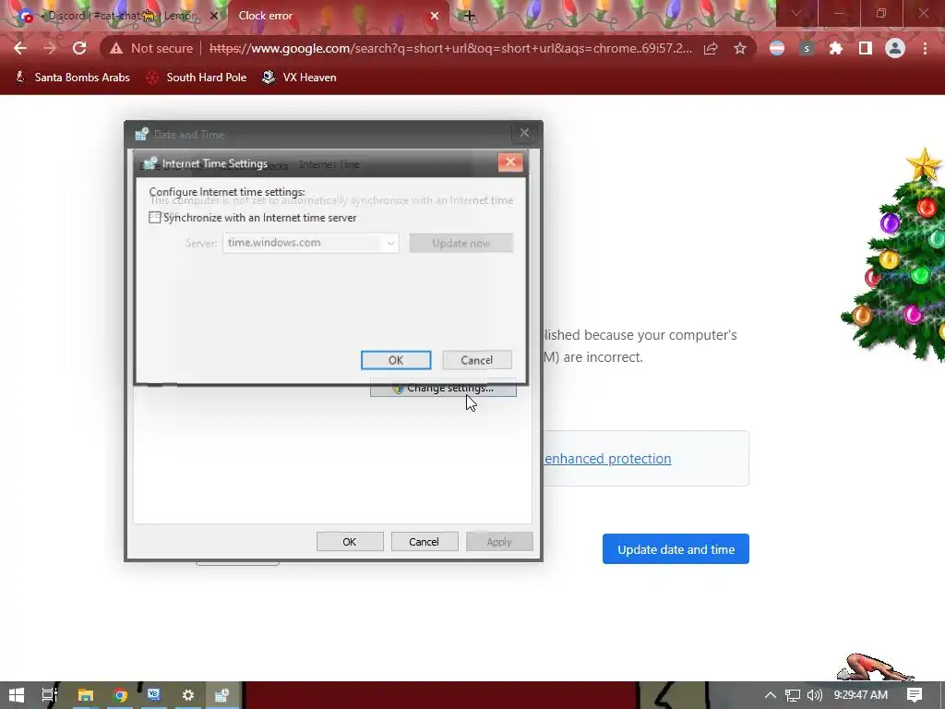The image size is (945, 709).
Task: Click Apply in Date and Time dialog
Action: pyautogui.click(x=499, y=541)
